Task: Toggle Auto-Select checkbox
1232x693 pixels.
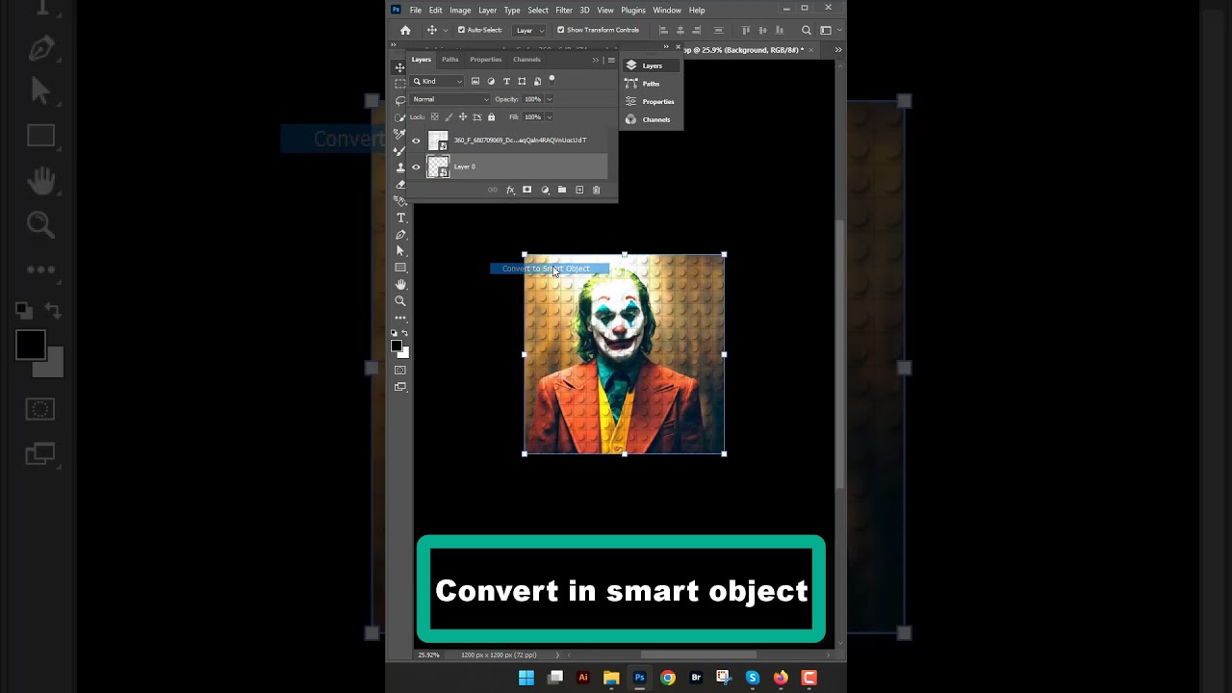Action: coord(461,30)
